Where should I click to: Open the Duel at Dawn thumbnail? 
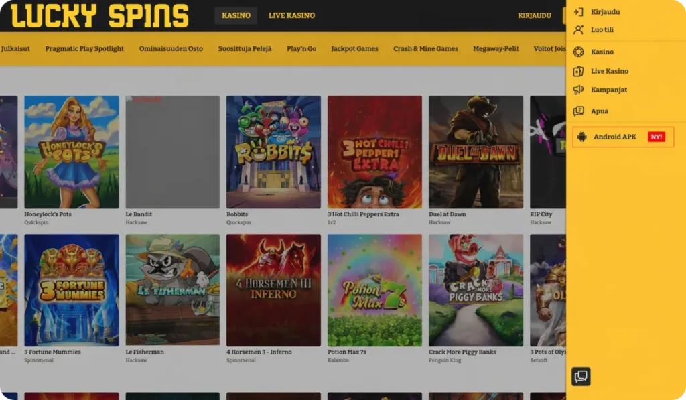click(x=476, y=152)
